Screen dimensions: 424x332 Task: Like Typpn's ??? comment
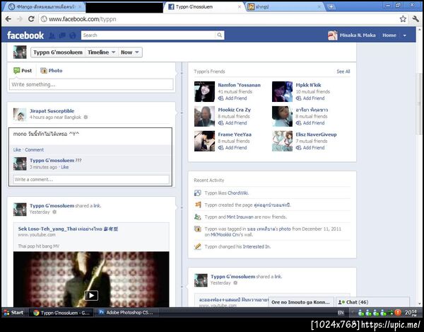(x=64, y=167)
